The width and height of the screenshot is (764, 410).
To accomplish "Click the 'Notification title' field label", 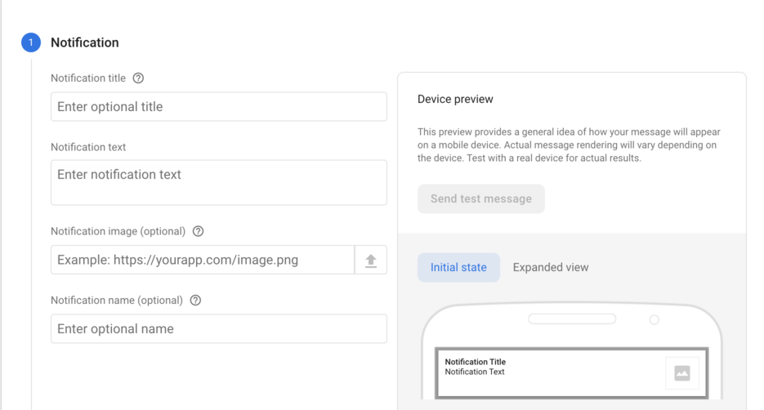I will (x=88, y=78).
